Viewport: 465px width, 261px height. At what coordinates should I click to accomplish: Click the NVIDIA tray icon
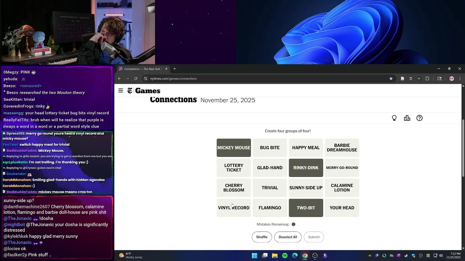click(369, 256)
